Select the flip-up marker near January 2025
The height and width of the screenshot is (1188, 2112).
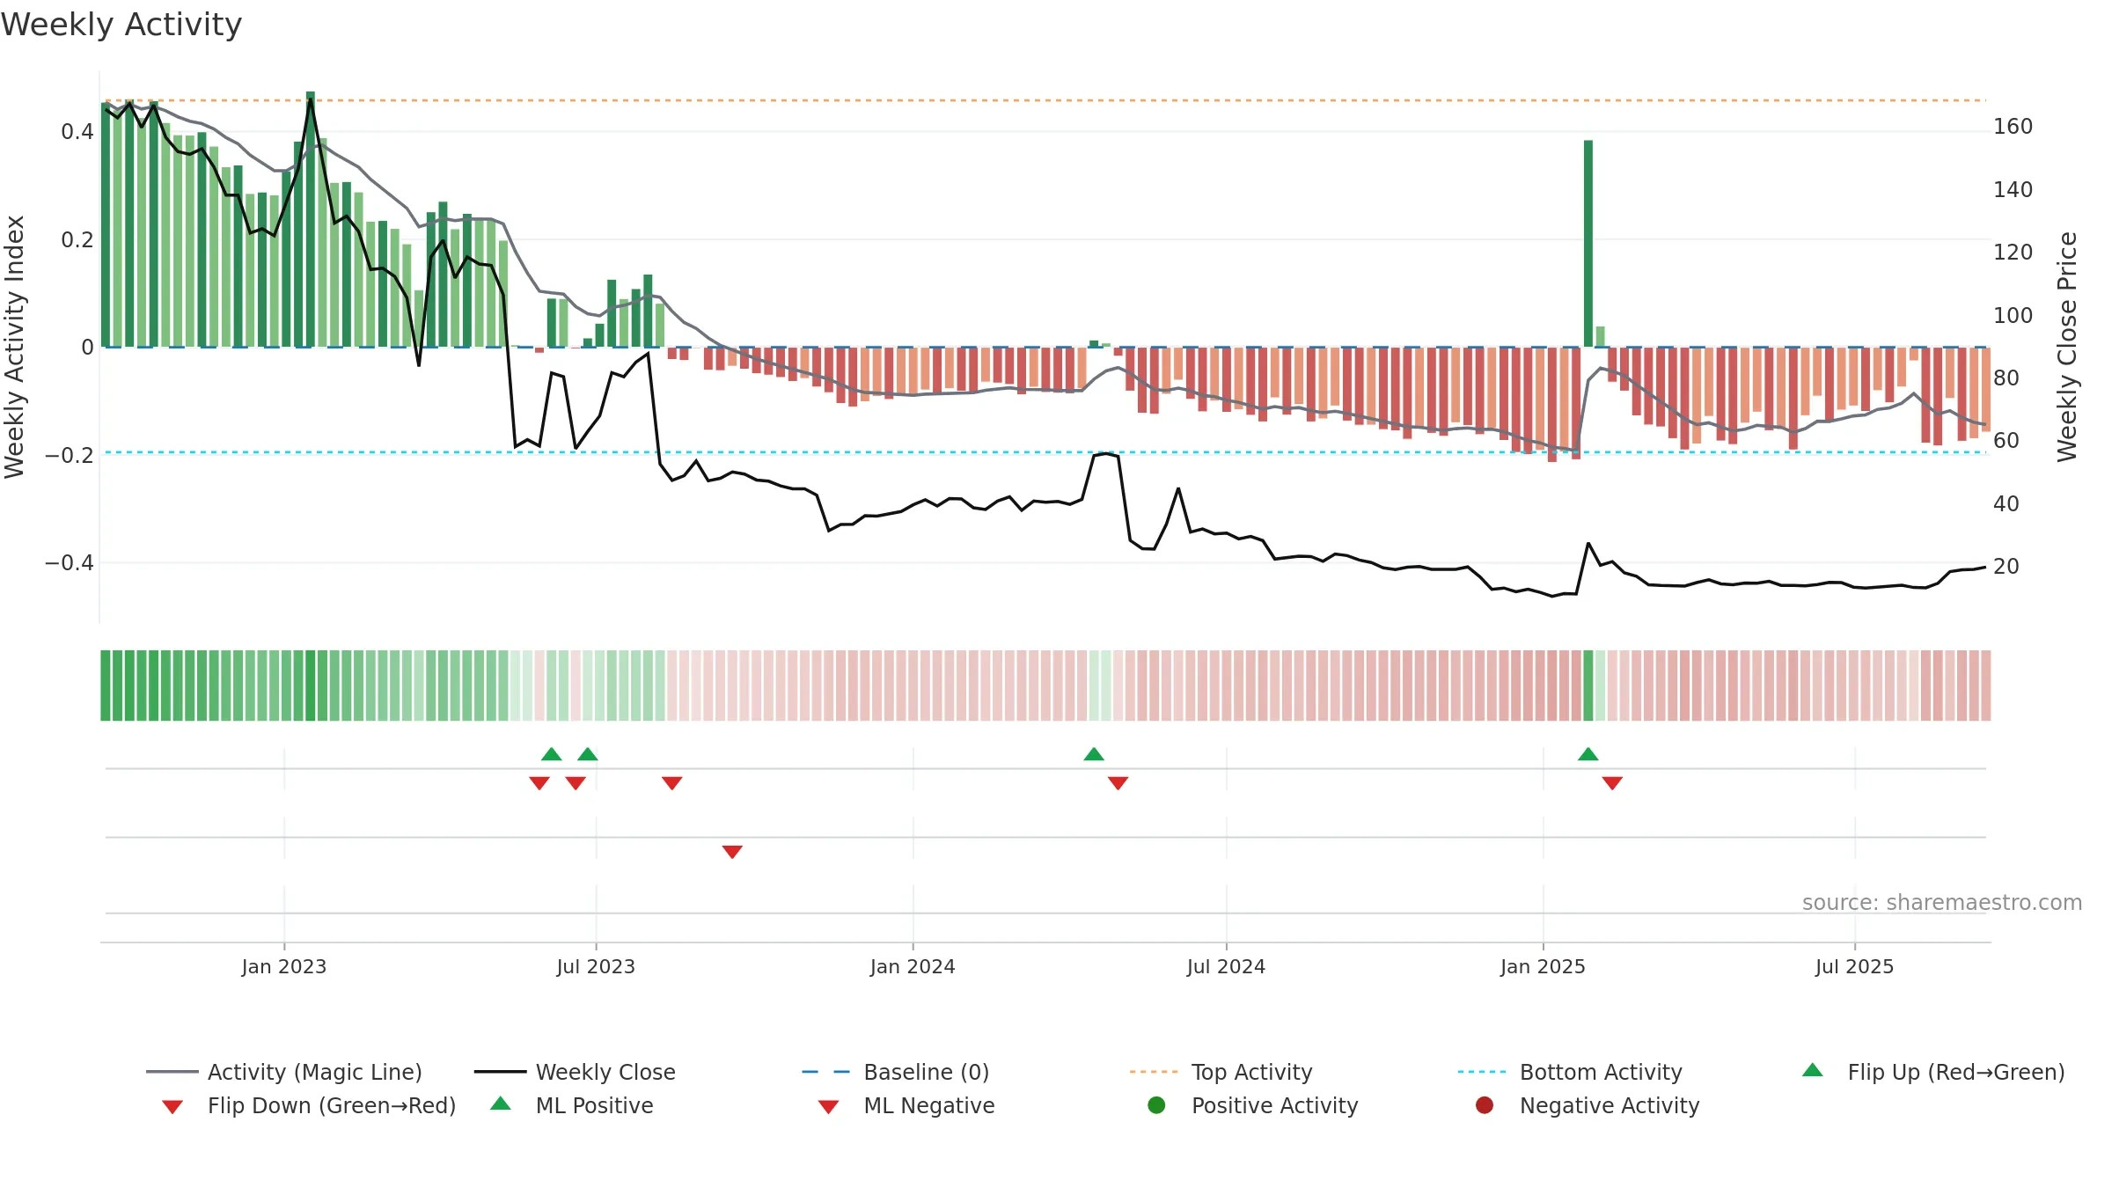1588,754
